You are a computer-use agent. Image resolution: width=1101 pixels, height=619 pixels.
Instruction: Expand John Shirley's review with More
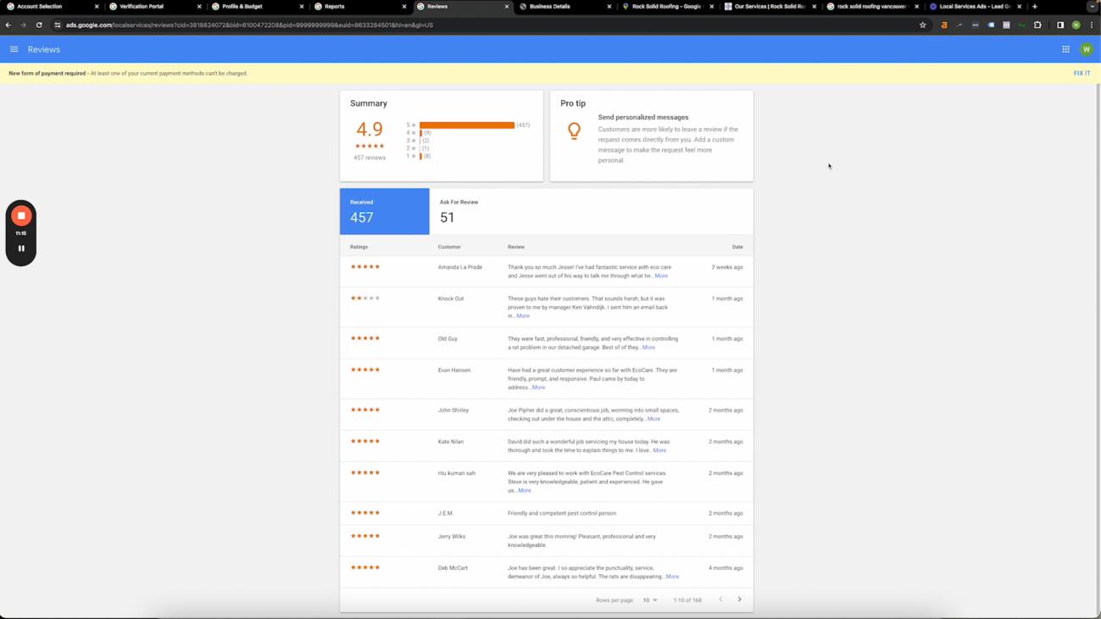(653, 419)
